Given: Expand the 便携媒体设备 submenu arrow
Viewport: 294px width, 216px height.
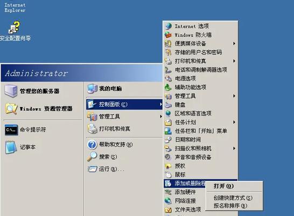Looking at the screenshot, I should pyautogui.click(x=234, y=44).
